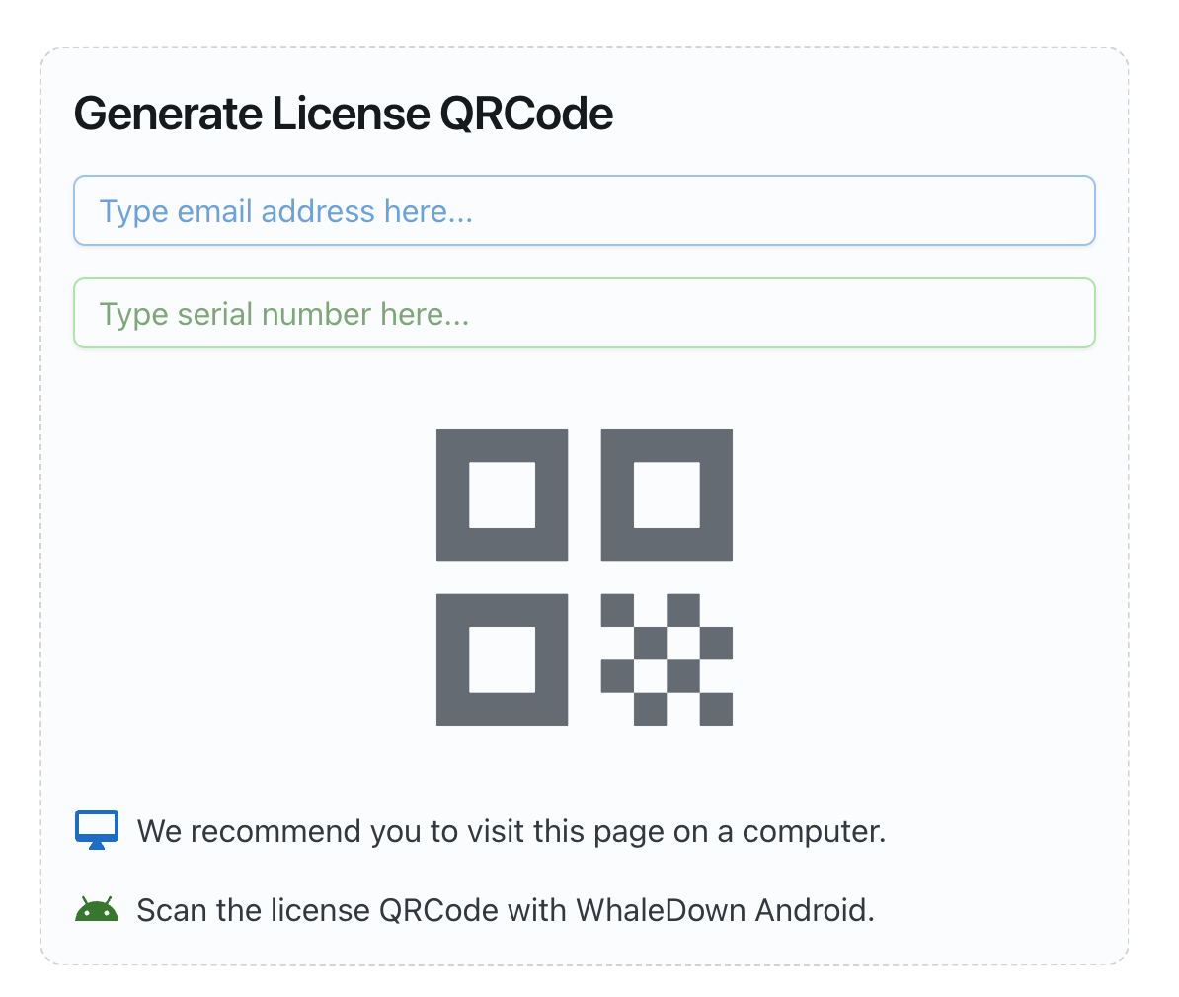Click checkered bottom-right section of QR icon

667,659
